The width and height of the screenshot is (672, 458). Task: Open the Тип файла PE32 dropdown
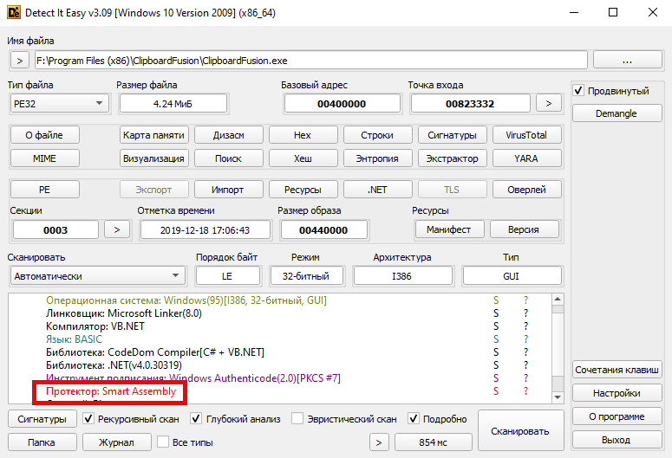coord(57,104)
